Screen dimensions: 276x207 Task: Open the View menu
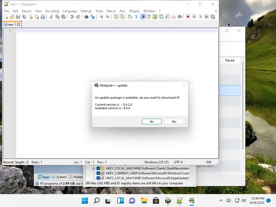pos(38,11)
